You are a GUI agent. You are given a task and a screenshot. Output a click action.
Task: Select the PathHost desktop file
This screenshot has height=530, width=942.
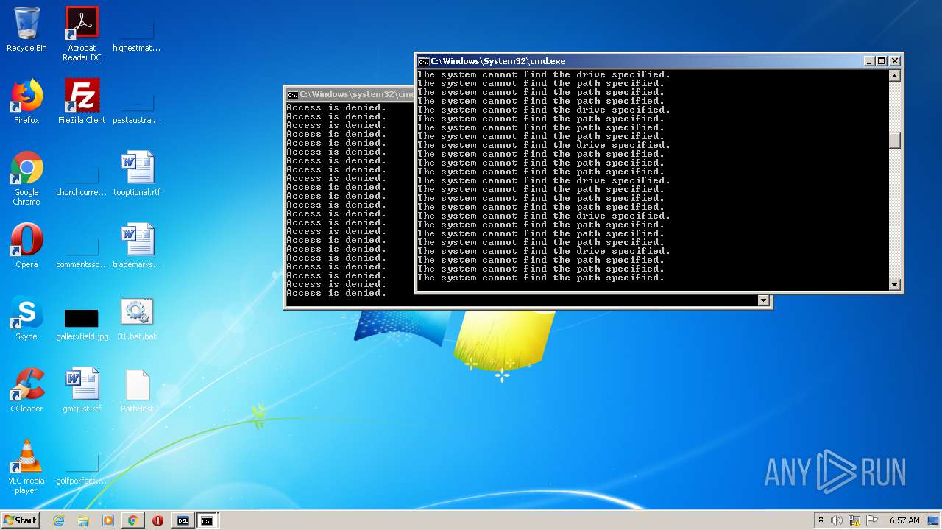137,391
